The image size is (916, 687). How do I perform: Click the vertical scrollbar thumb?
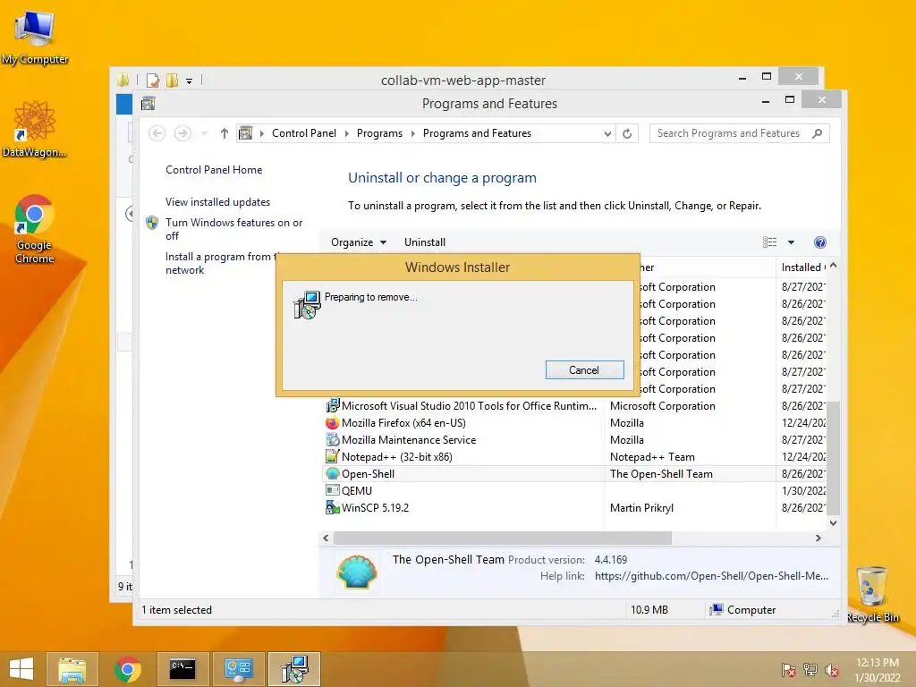click(x=834, y=459)
